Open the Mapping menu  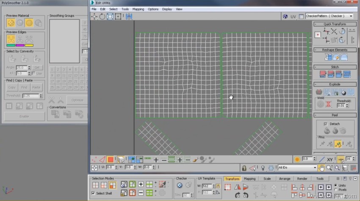138,9
